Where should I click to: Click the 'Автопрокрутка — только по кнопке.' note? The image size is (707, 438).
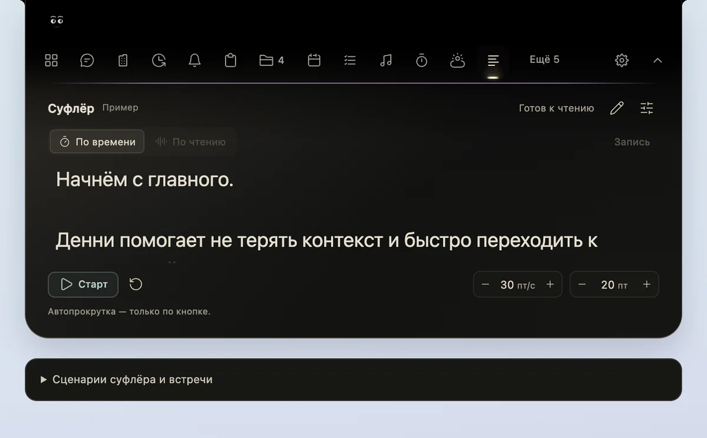[129, 311]
